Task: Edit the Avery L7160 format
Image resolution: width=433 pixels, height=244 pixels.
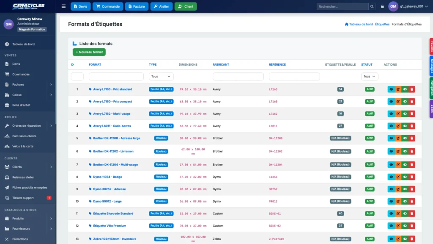Action: coord(398,102)
